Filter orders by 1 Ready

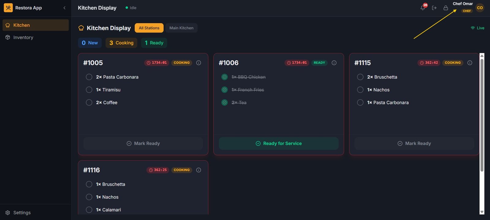pyautogui.click(x=154, y=43)
